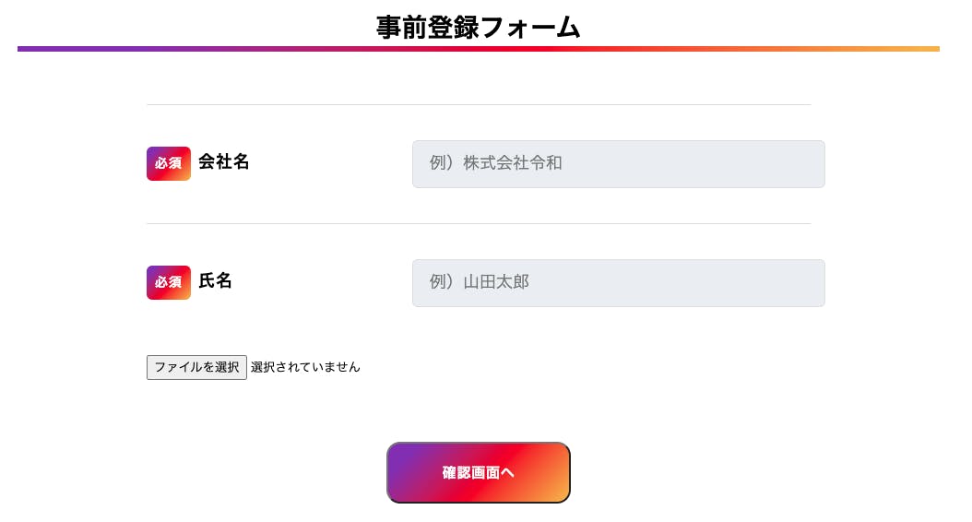The width and height of the screenshot is (972, 522).
Task: Click the 事前登録フォーム page heading
Action: (x=478, y=28)
